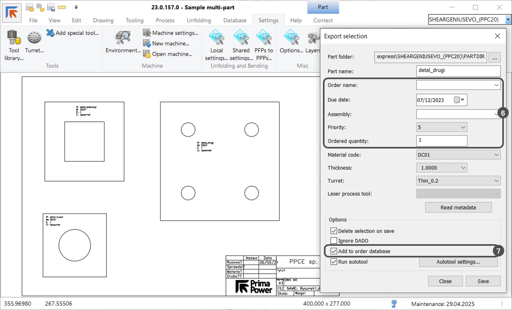Image resolution: width=512 pixels, height=310 pixels.
Task: Switch to the Tooling ribbon tab
Action: coord(134,20)
